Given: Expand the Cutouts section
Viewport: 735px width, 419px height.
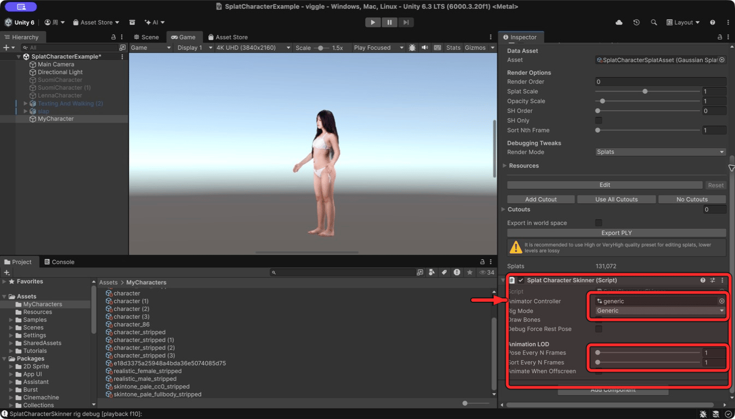Looking at the screenshot, I should pos(503,209).
